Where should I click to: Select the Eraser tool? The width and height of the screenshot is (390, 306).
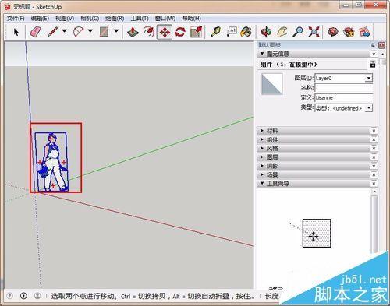tap(36, 32)
